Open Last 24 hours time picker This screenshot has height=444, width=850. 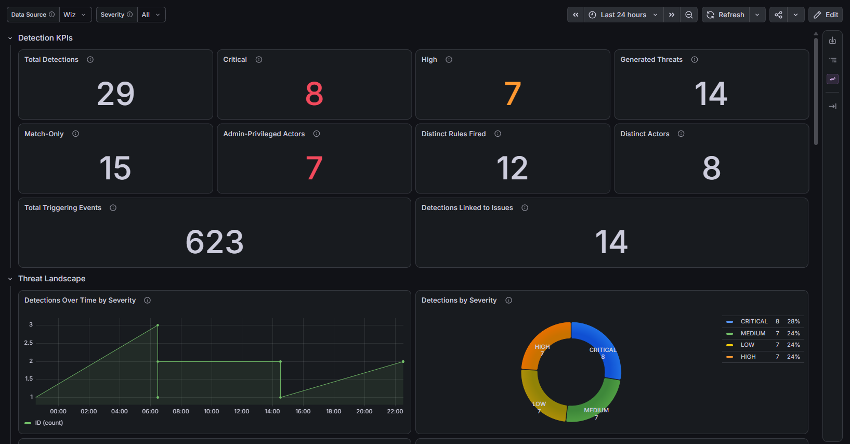(x=624, y=15)
